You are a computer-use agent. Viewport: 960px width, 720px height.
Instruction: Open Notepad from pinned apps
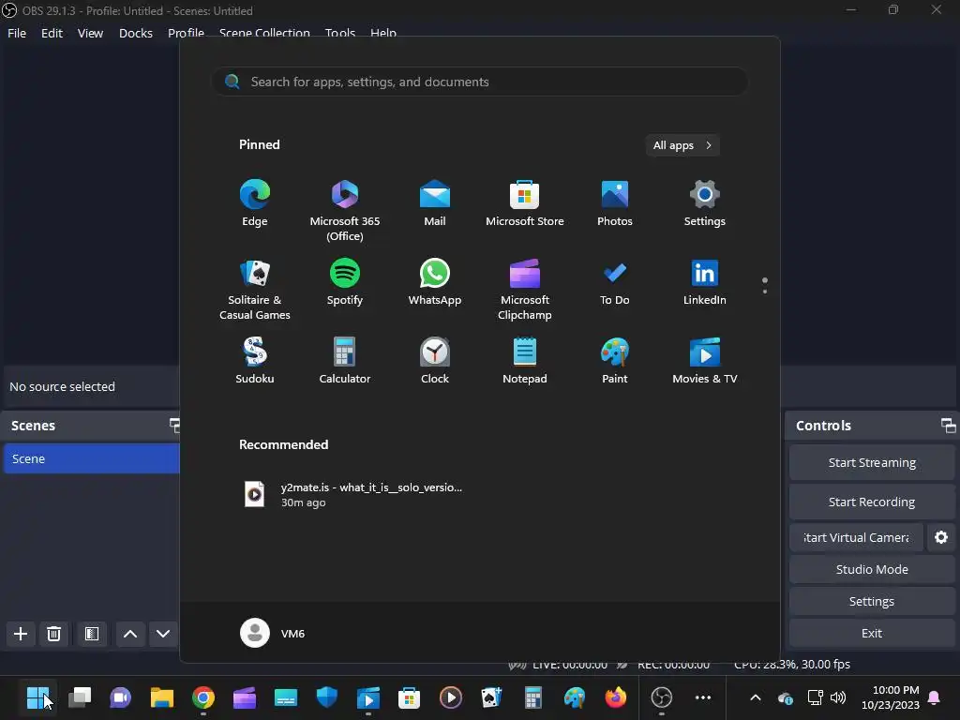(x=525, y=361)
